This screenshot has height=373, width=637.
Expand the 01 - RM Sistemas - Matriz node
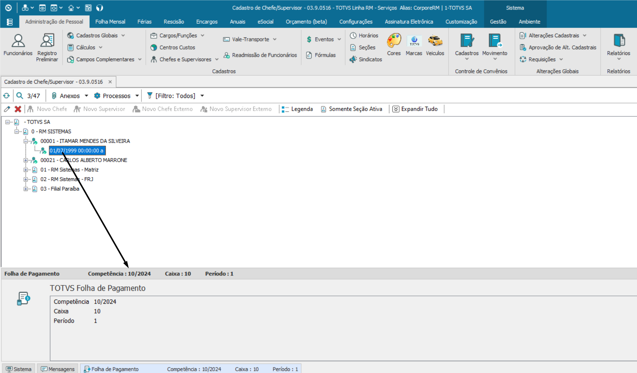coord(26,170)
